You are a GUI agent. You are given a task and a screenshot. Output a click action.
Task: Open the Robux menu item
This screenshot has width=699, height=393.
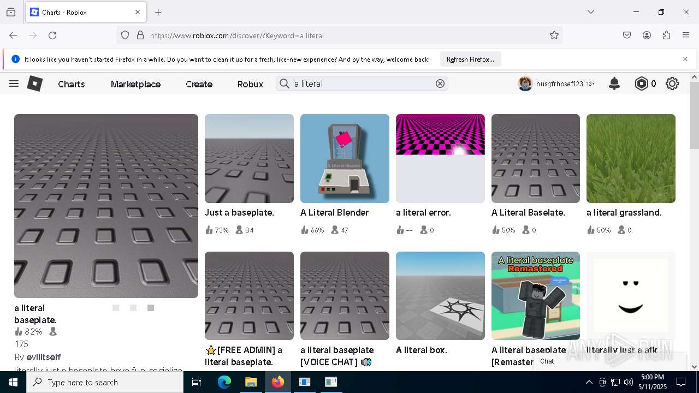click(x=250, y=84)
